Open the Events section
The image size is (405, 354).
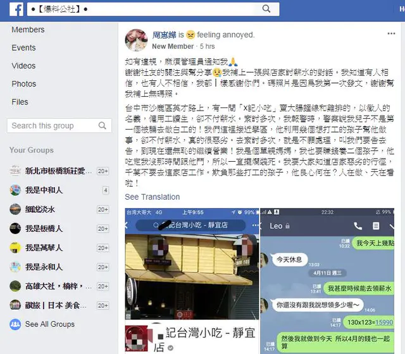[23, 48]
